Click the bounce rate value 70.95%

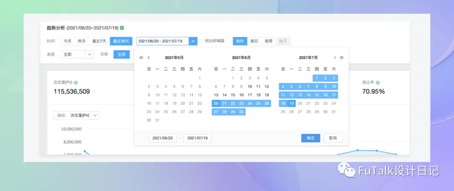[x=374, y=92]
